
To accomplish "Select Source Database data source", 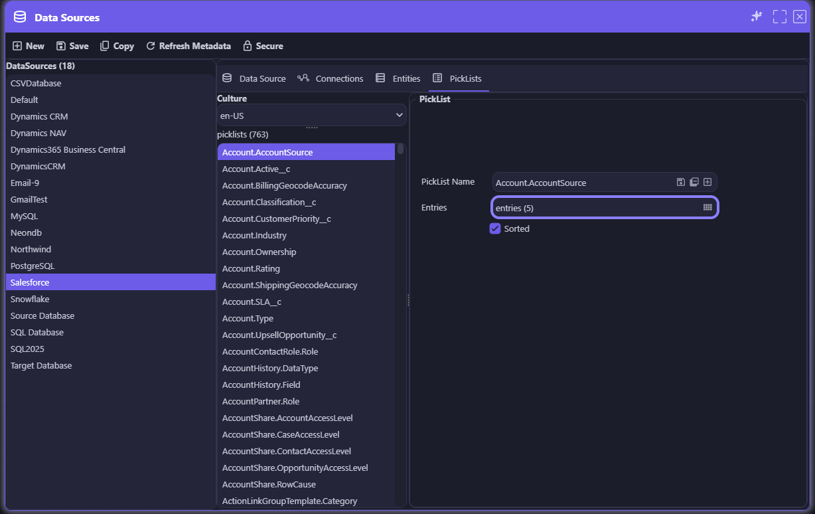I will [110, 315].
